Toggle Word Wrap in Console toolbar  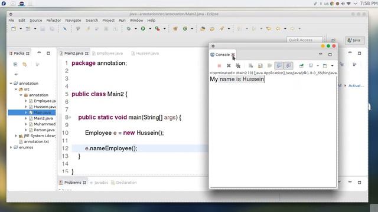click(x=269, y=65)
